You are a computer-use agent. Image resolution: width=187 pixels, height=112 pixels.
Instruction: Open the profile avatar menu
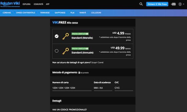181,4
